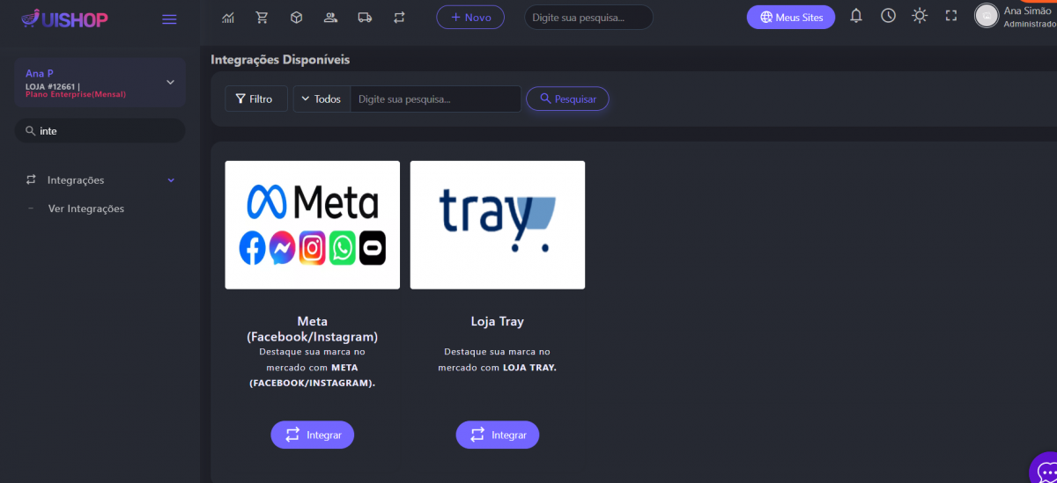Click the Meta integration thumbnail
The height and width of the screenshot is (483, 1057).
coord(312,224)
